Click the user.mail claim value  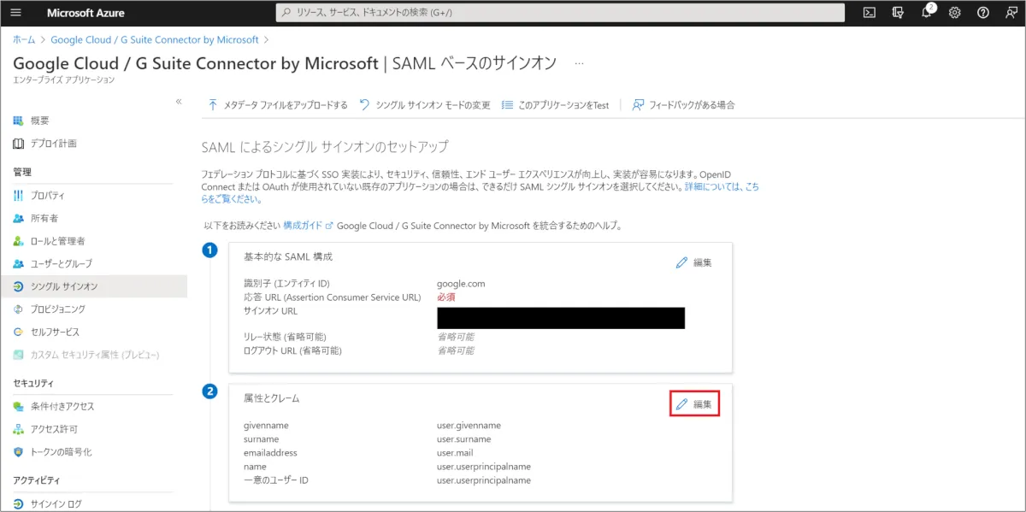[x=455, y=453]
